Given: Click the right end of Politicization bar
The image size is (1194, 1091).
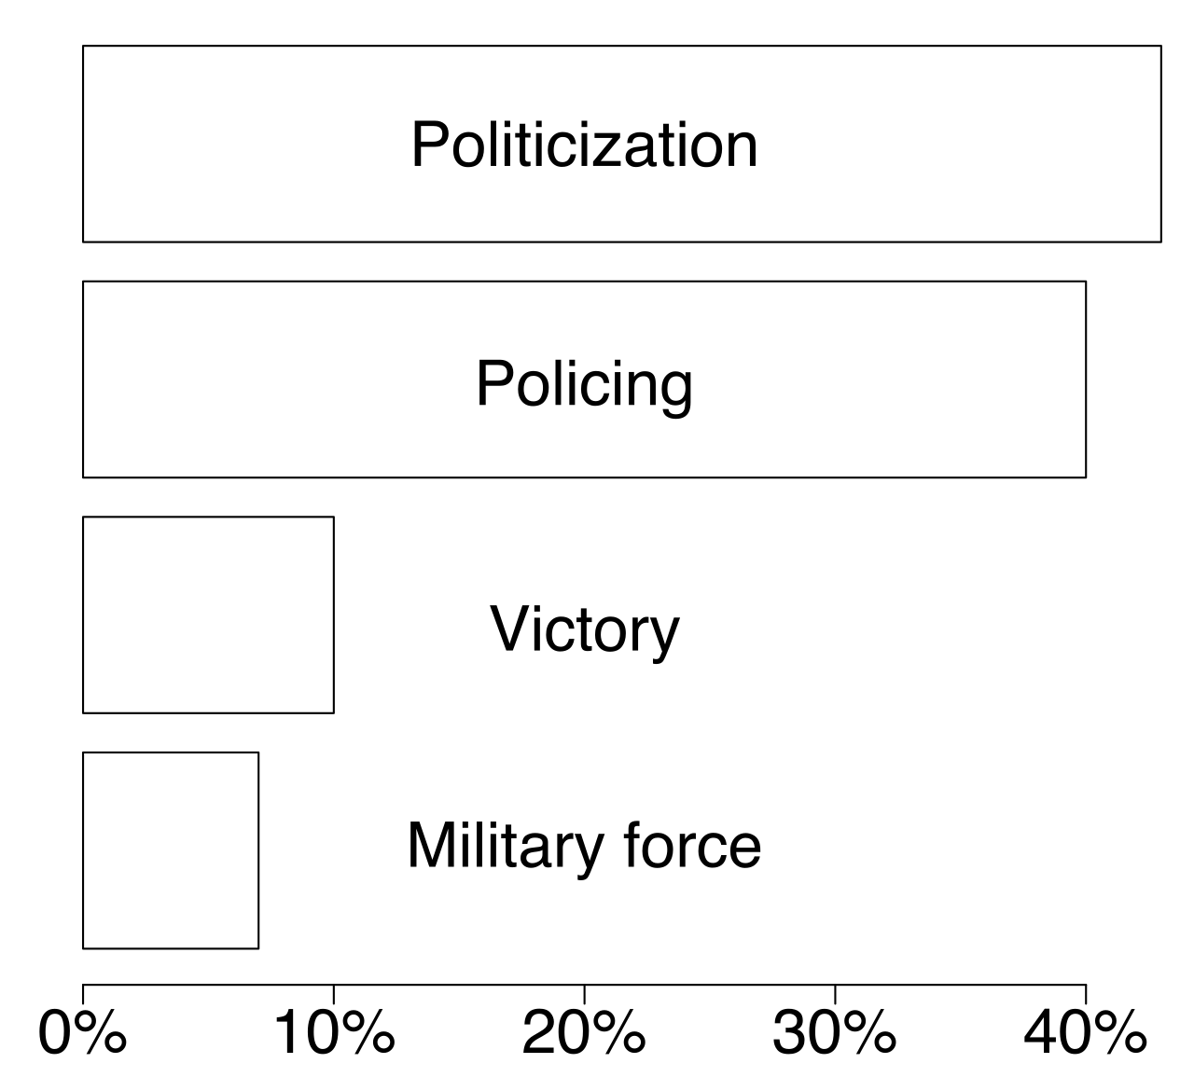Looking at the screenshot, I should (1161, 144).
